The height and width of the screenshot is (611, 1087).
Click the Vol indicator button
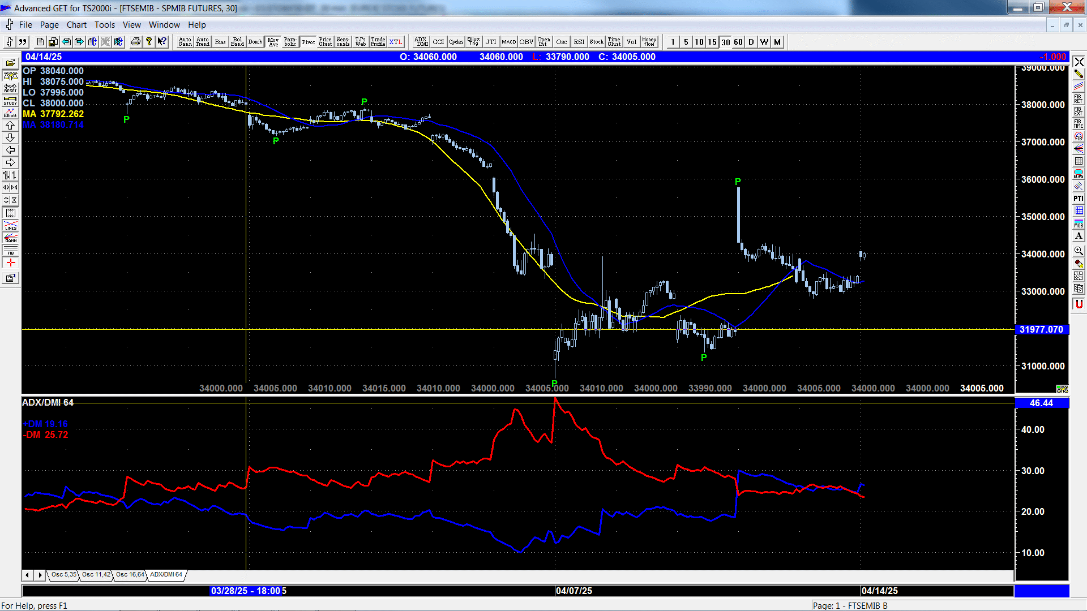coord(631,42)
